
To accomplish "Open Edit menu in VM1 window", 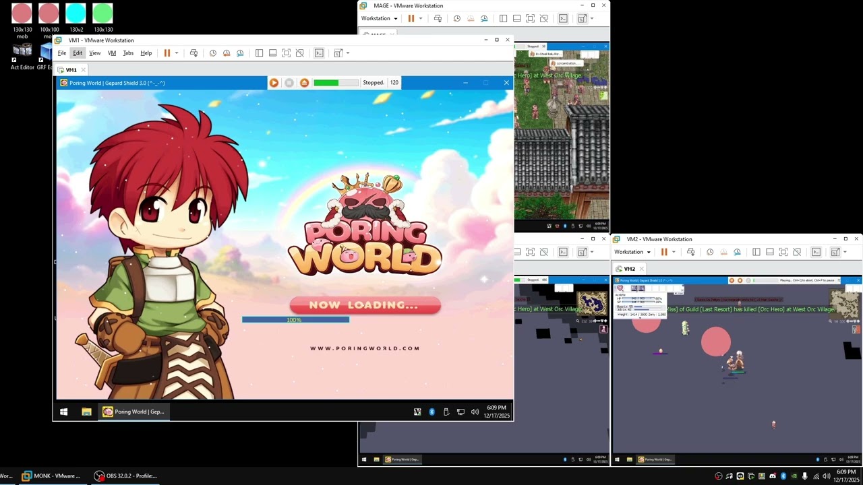I will (x=78, y=53).
